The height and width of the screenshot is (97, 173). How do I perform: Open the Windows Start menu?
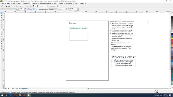point(2,95)
